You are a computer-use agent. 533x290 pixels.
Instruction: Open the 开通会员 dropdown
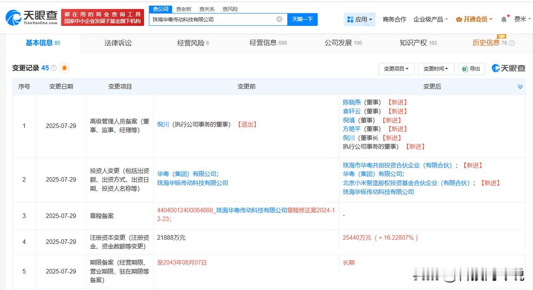(474, 19)
